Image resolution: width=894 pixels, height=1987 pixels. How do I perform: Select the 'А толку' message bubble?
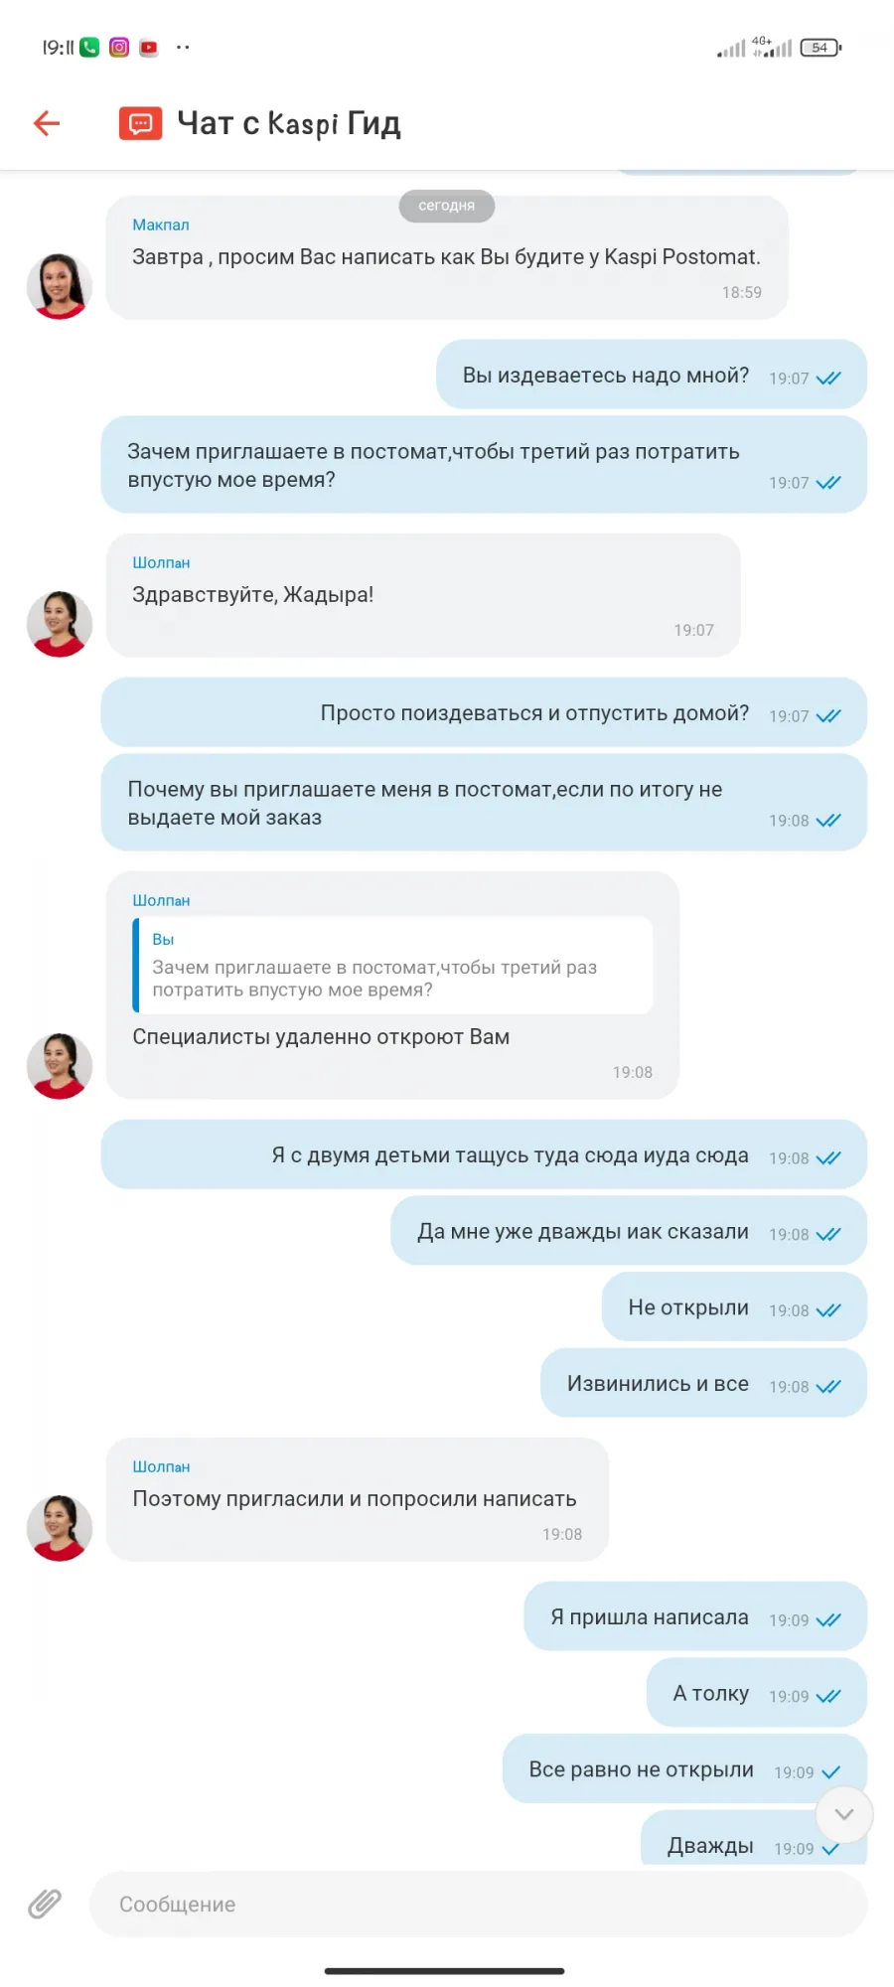(x=757, y=1693)
